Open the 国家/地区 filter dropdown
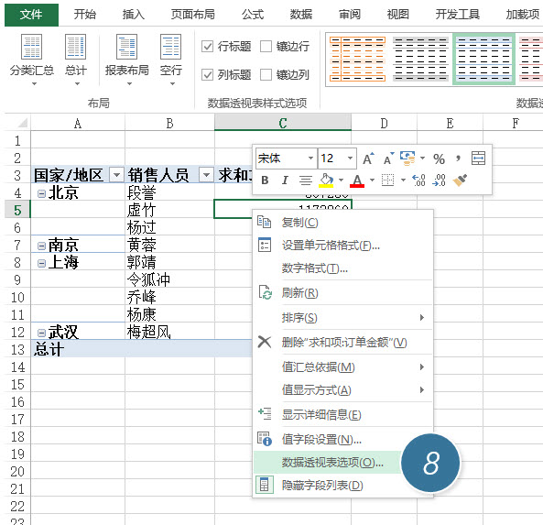The image size is (543, 525). tap(116, 175)
